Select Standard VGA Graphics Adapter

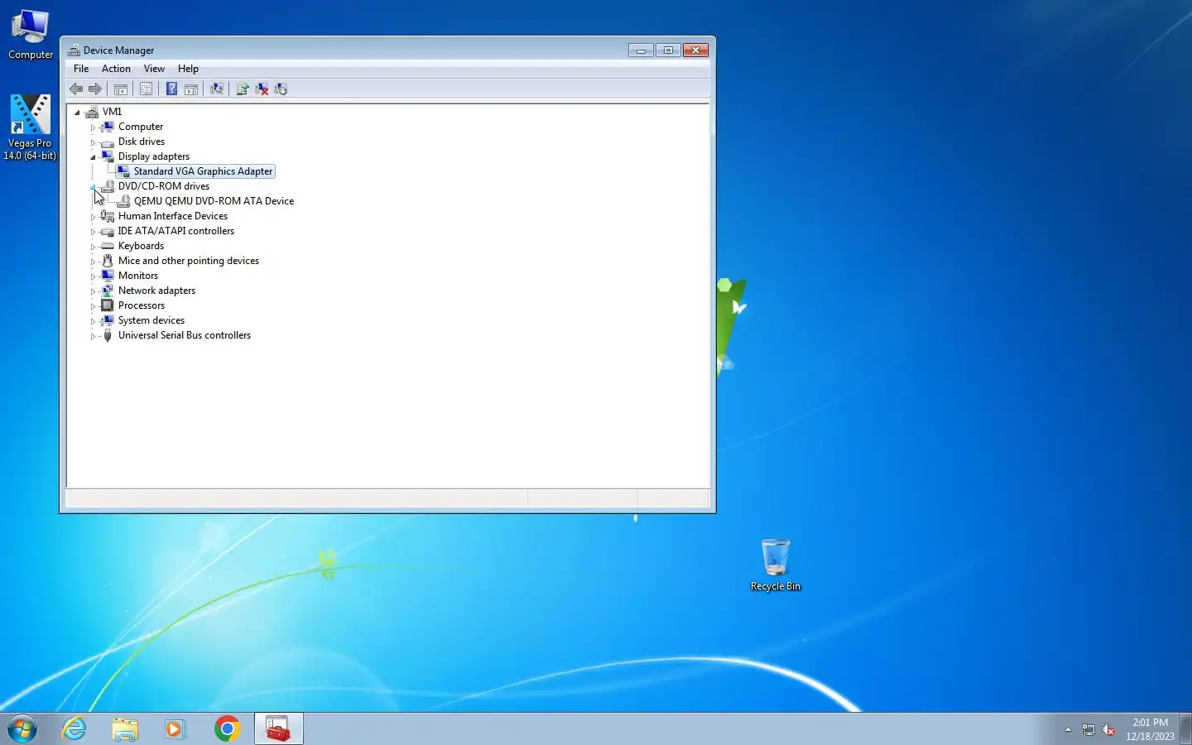(x=203, y=171)
